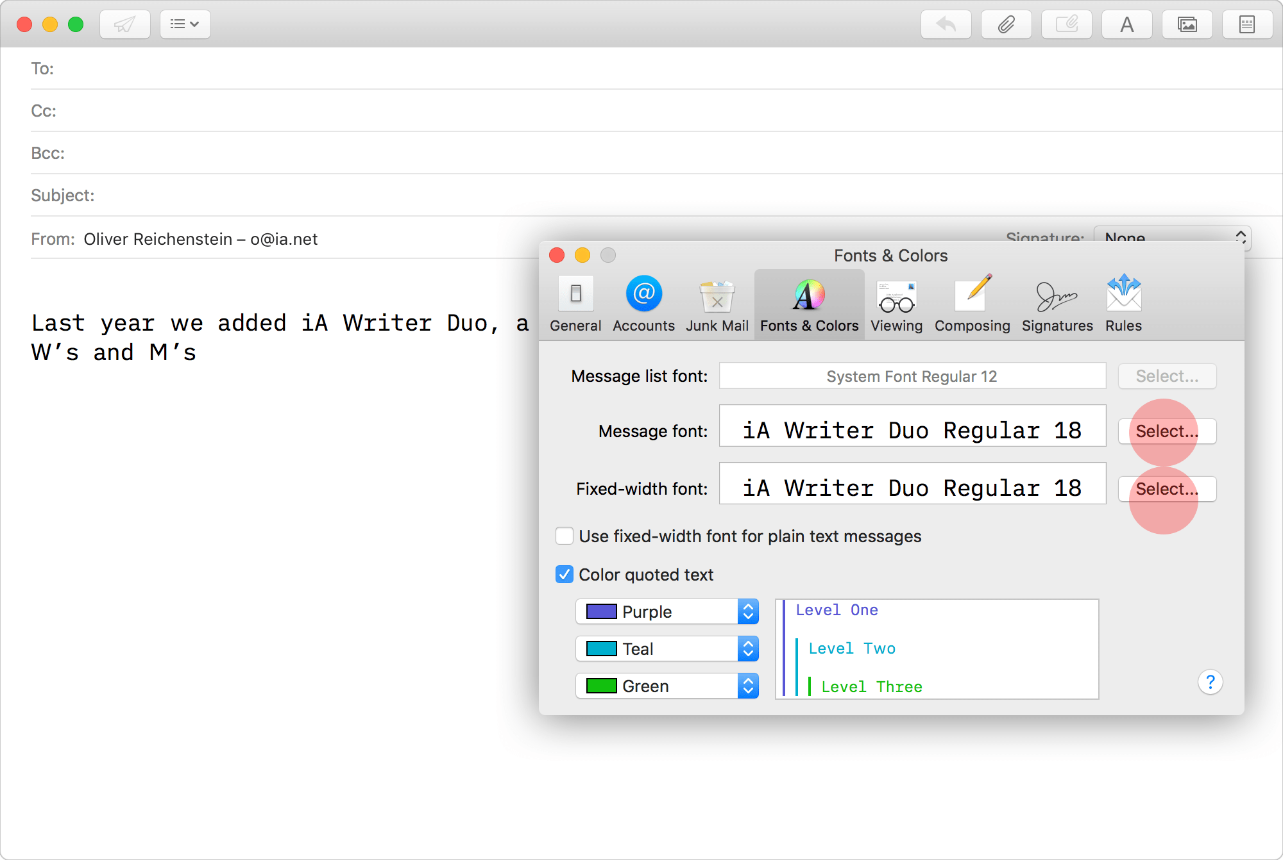Open the Purple quote color dropdown
The height and width of the screenshot is (860, 1283).
coord(667,611)
